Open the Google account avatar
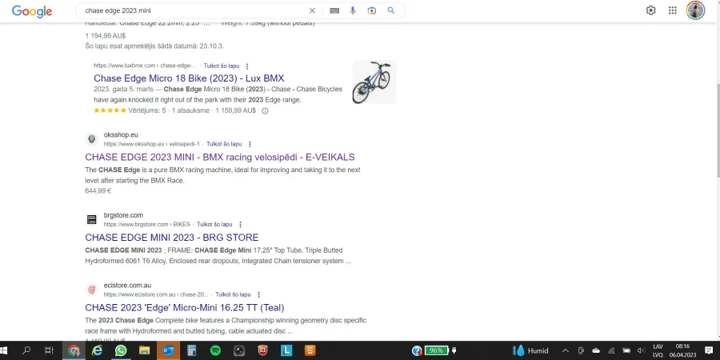Viewport: 720px width, 360px height. [696, 10]
